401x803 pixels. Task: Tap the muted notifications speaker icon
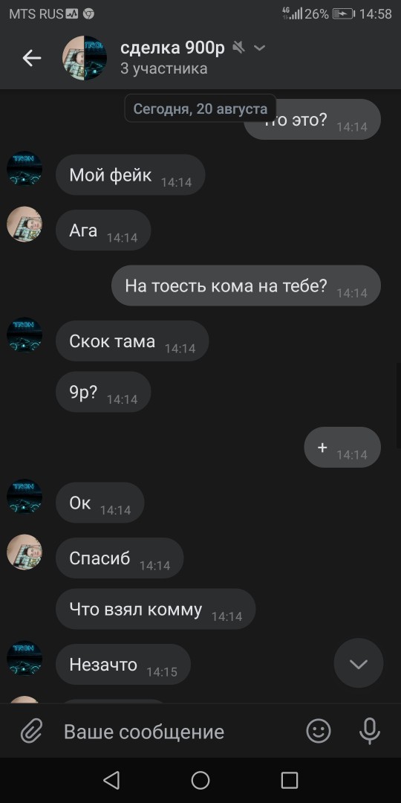pos(239,48)
